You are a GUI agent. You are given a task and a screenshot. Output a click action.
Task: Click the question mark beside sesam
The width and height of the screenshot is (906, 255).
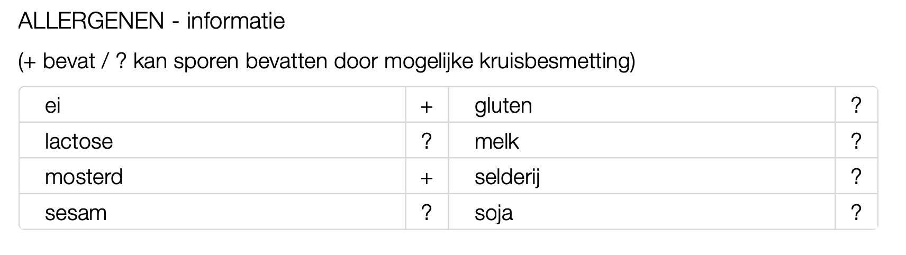coord(427,213)
